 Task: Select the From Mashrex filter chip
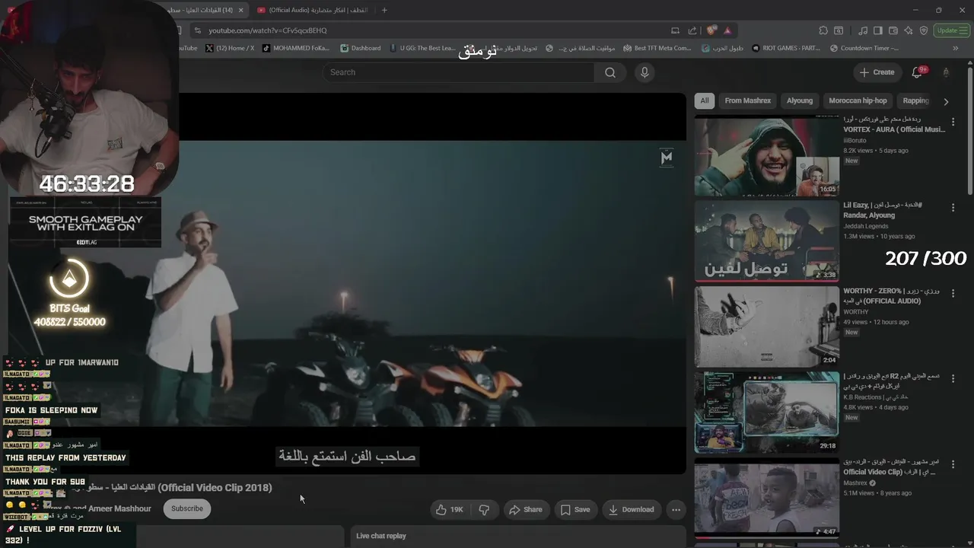pyautogui.click(x=747, y=100)
